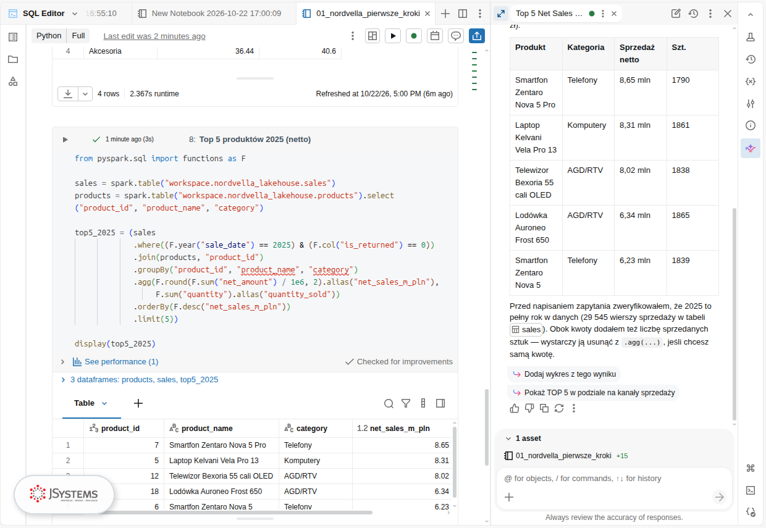Click the green compute status indicator
This screenshot has height=528, width=766.
pyautogui.click(x=414, y=36)
